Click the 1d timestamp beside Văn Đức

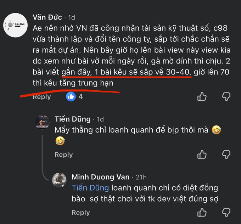pos(71,17)
